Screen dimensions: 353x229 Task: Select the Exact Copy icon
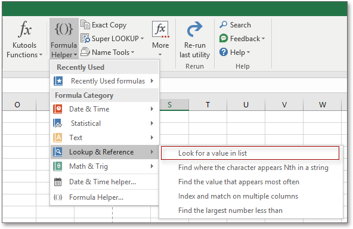[x=85, y=24]
